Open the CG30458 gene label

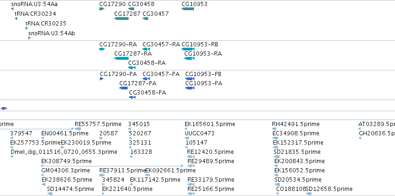point(141,4)
